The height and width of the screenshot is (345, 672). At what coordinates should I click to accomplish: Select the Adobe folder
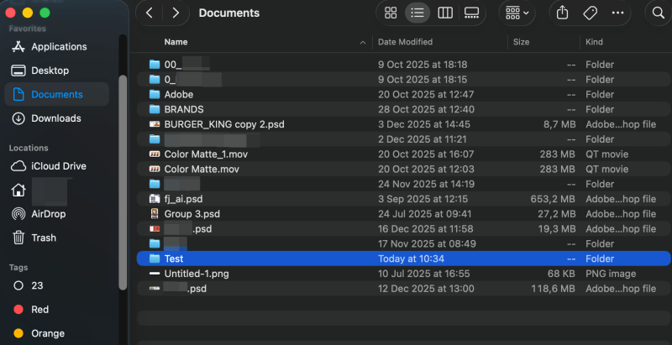404,94
